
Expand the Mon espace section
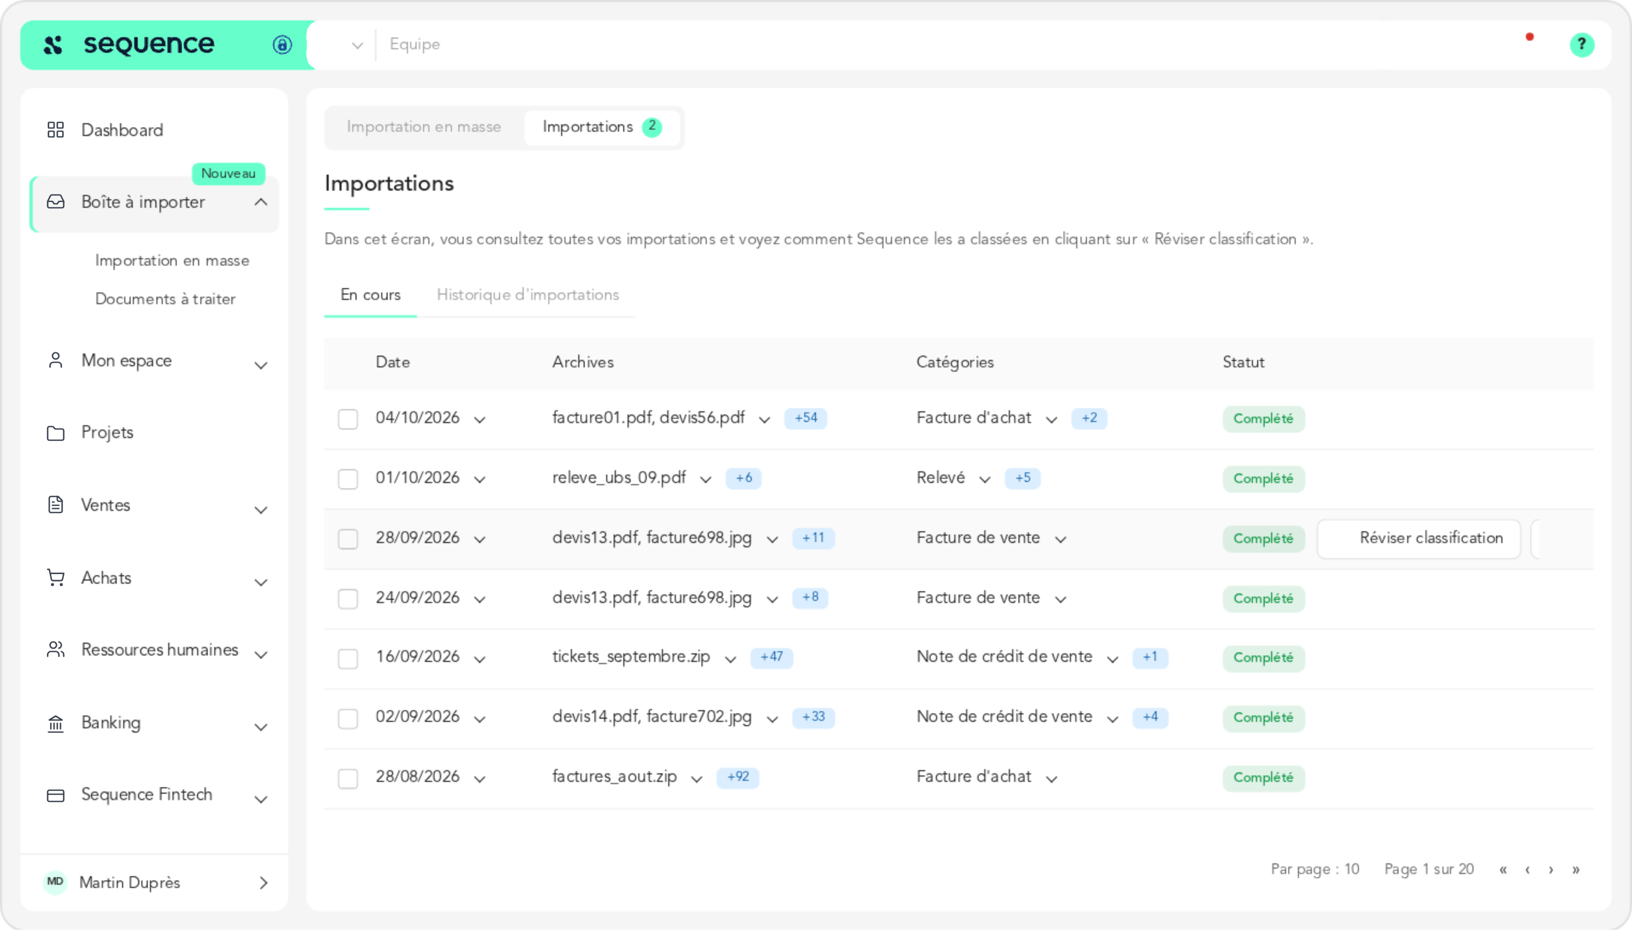coord(260,366)
